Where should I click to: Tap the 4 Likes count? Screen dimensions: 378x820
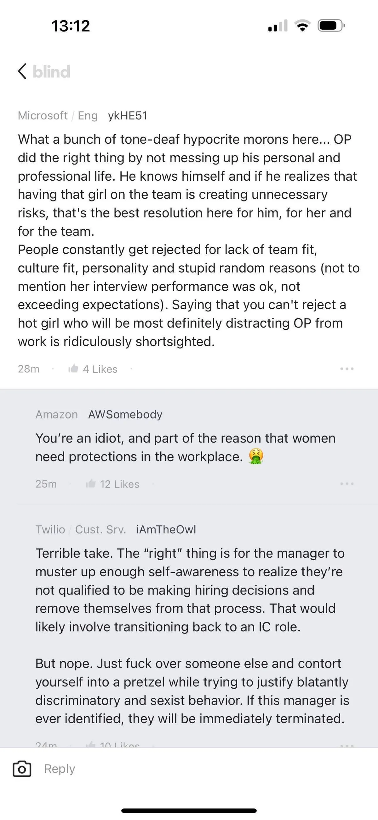pos(100,369)
